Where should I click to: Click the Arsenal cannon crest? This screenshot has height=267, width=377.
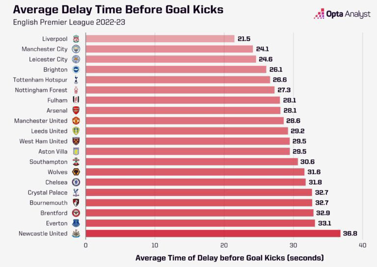point(76,110)
